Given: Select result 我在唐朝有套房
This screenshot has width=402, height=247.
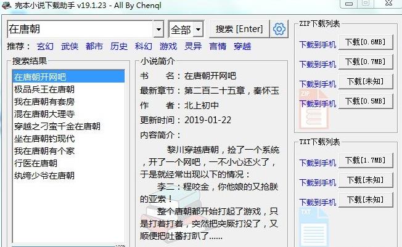Looking at the screenshot, I should 68,102.
